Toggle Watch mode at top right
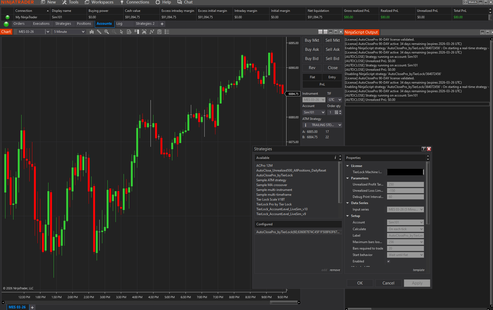This screenshot has width=493, height=310. pyautogui.click(x=470, y=2)
